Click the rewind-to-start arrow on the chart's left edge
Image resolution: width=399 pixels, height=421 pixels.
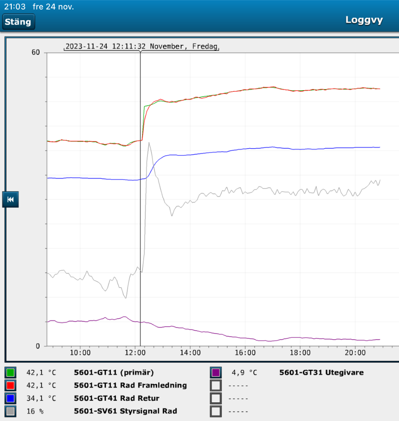(x=10, y=200)
